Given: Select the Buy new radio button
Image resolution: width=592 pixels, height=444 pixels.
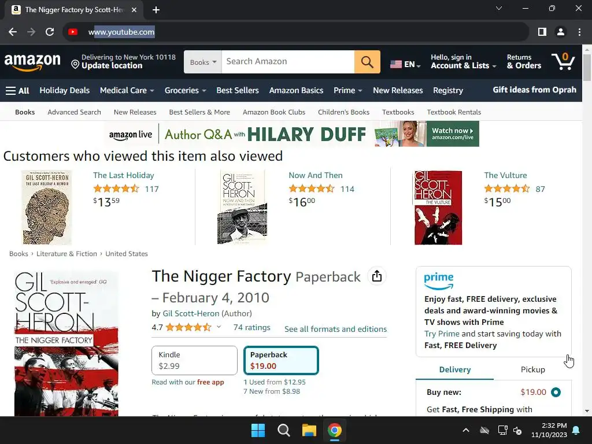Looking at the screenshot, I should tap(556, 393).
